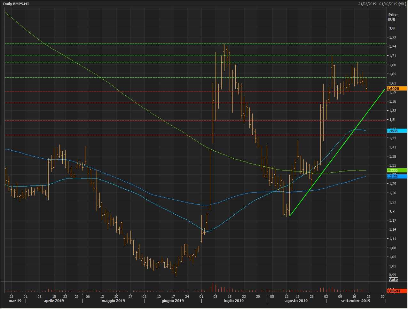Click the 'agosto 2019' month label
The image size is (408, 309).
coord(296,301)
